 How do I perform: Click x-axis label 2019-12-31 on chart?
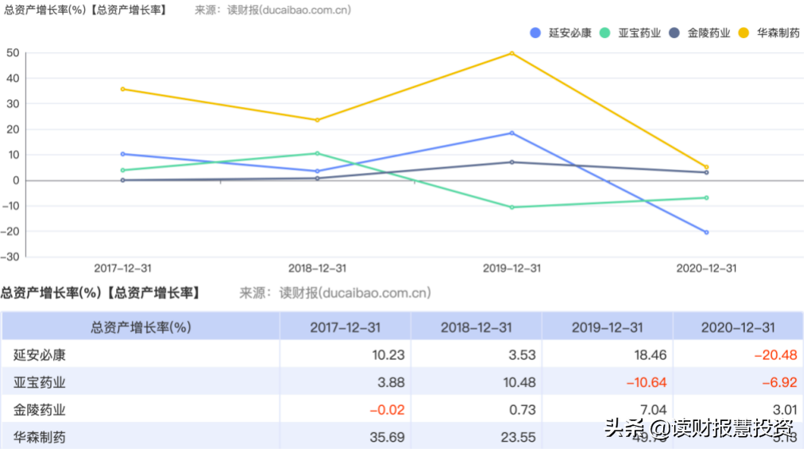[x=512, y=268]
